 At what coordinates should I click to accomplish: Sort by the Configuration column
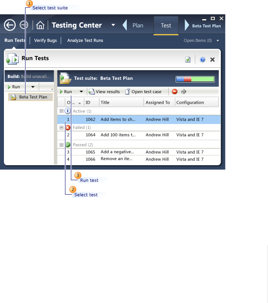tap(197, 103)
